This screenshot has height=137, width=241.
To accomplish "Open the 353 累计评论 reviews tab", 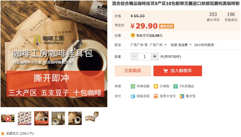I will pyautogui.click(x=213, y=17).
